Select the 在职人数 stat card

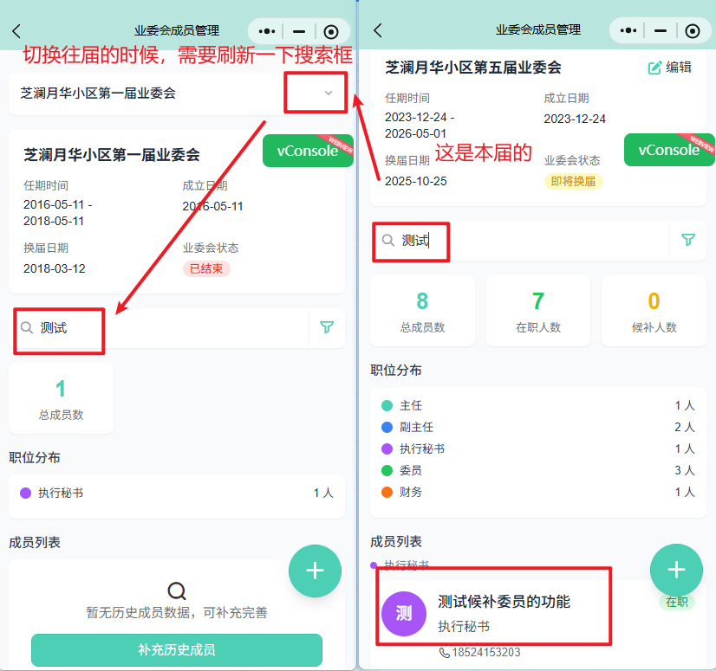point(537,310)
